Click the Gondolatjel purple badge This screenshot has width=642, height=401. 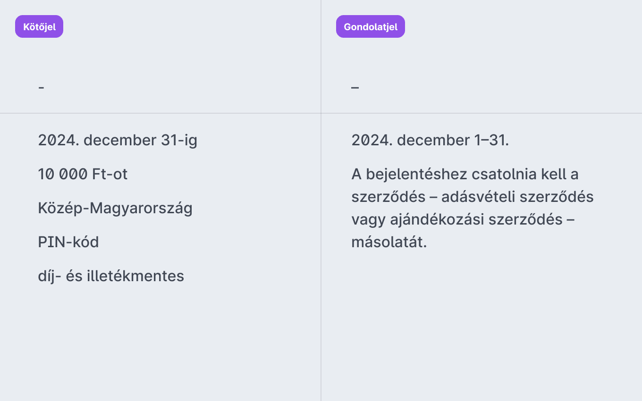(x=371, y=26)
